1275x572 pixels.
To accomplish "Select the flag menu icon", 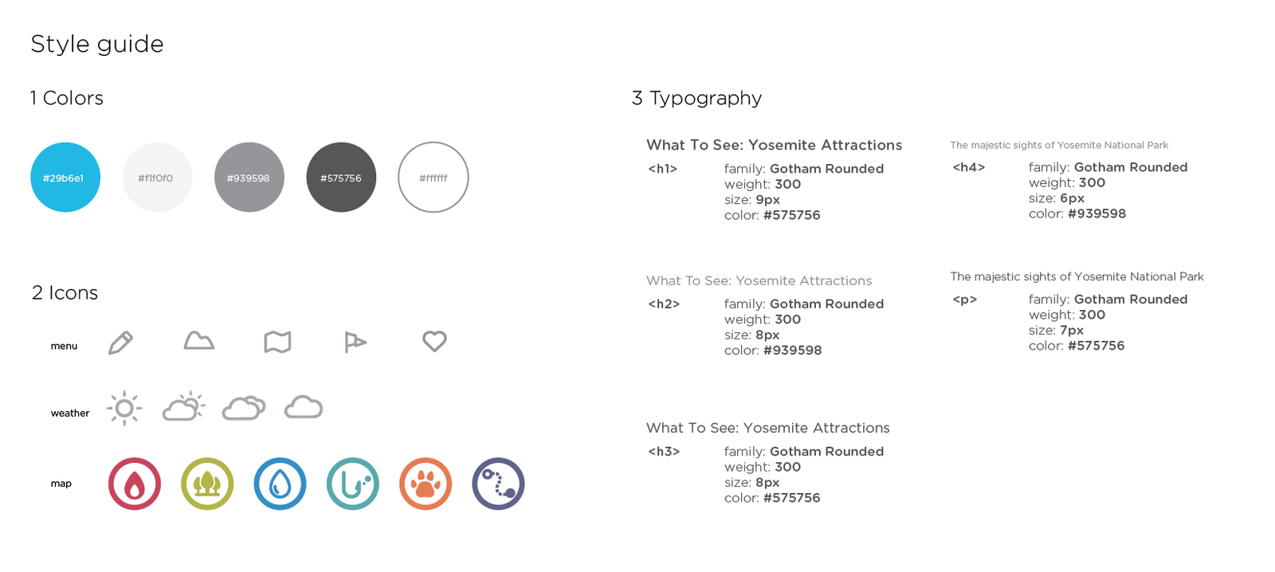I will pyautogui.click(x=355, y=342).
